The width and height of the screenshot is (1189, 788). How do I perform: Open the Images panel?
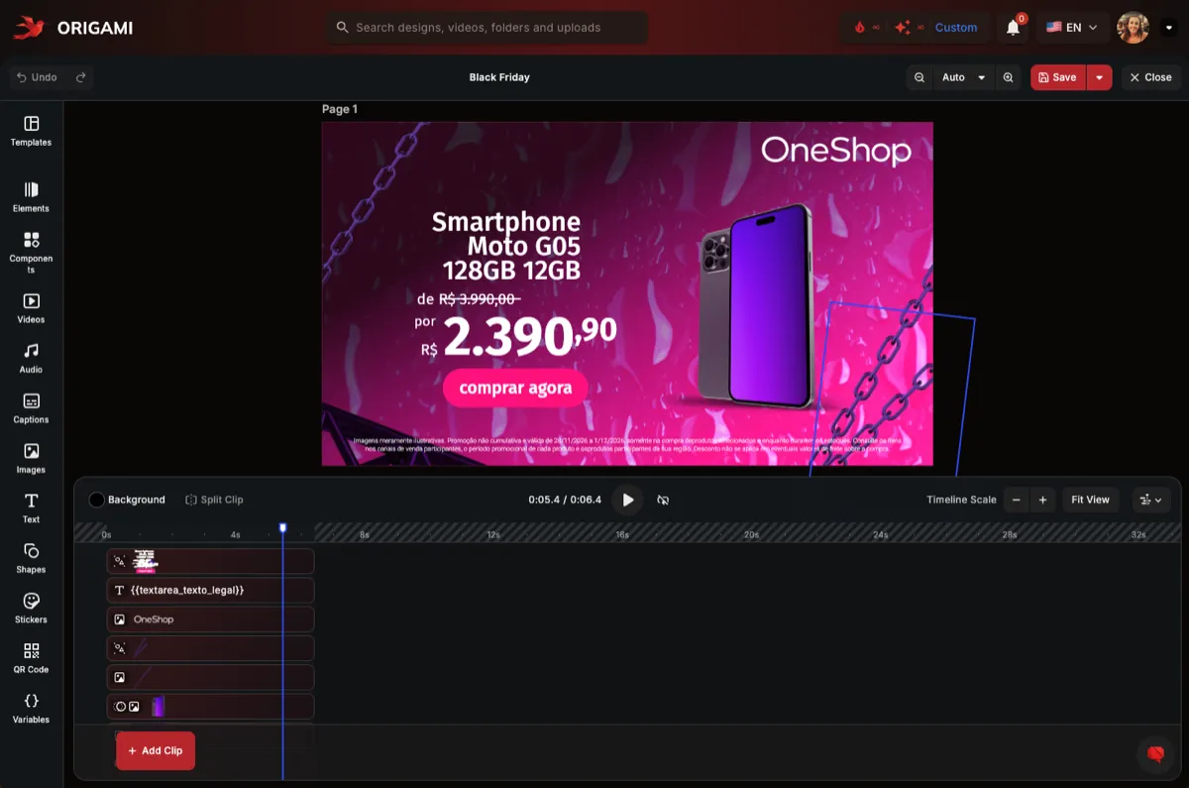click(31, 458)
